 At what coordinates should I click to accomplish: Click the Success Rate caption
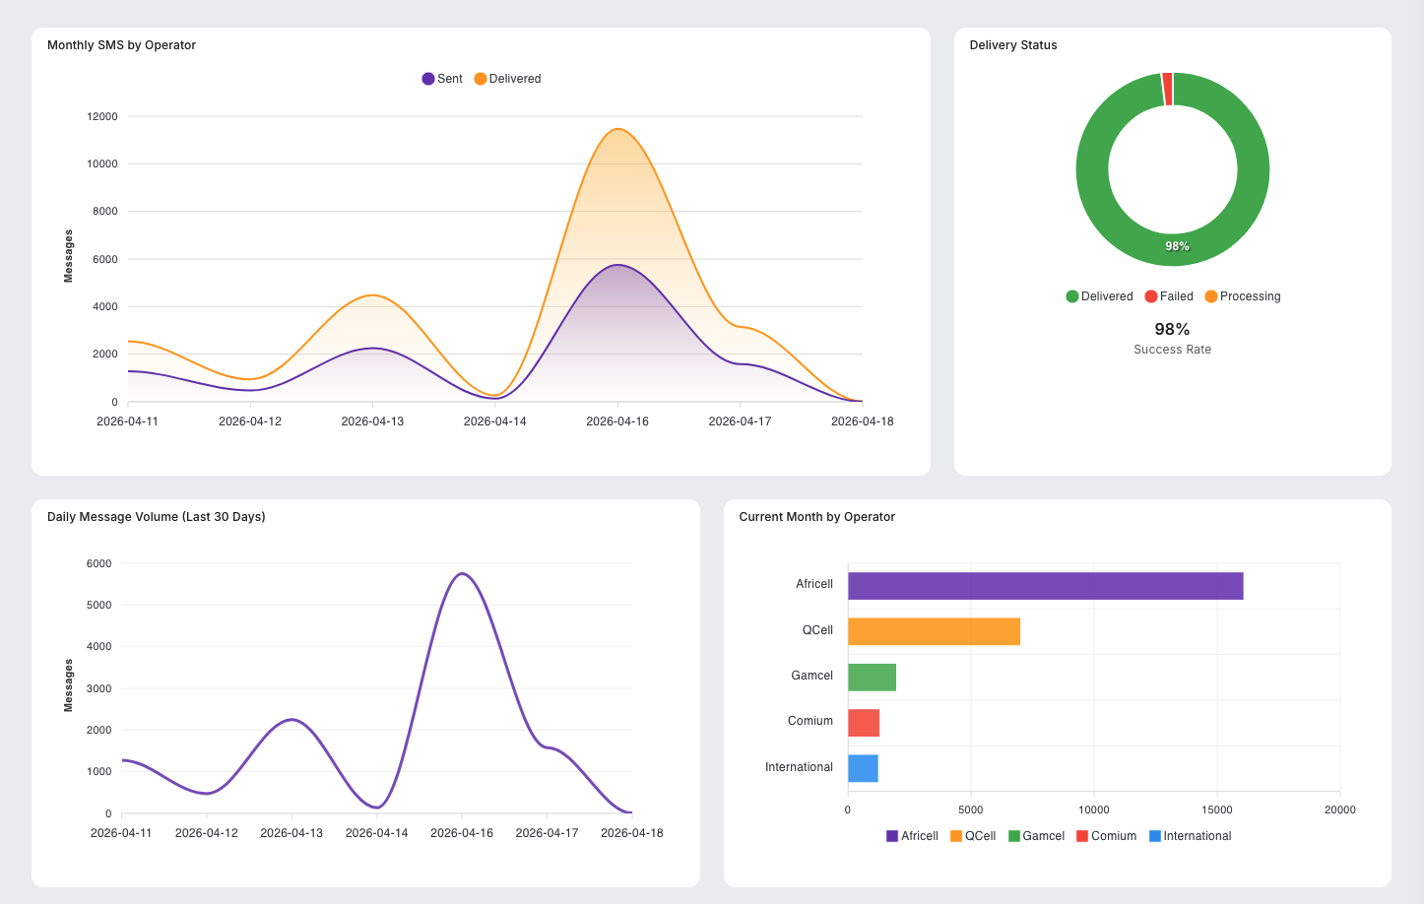(x=1172, y=350)
